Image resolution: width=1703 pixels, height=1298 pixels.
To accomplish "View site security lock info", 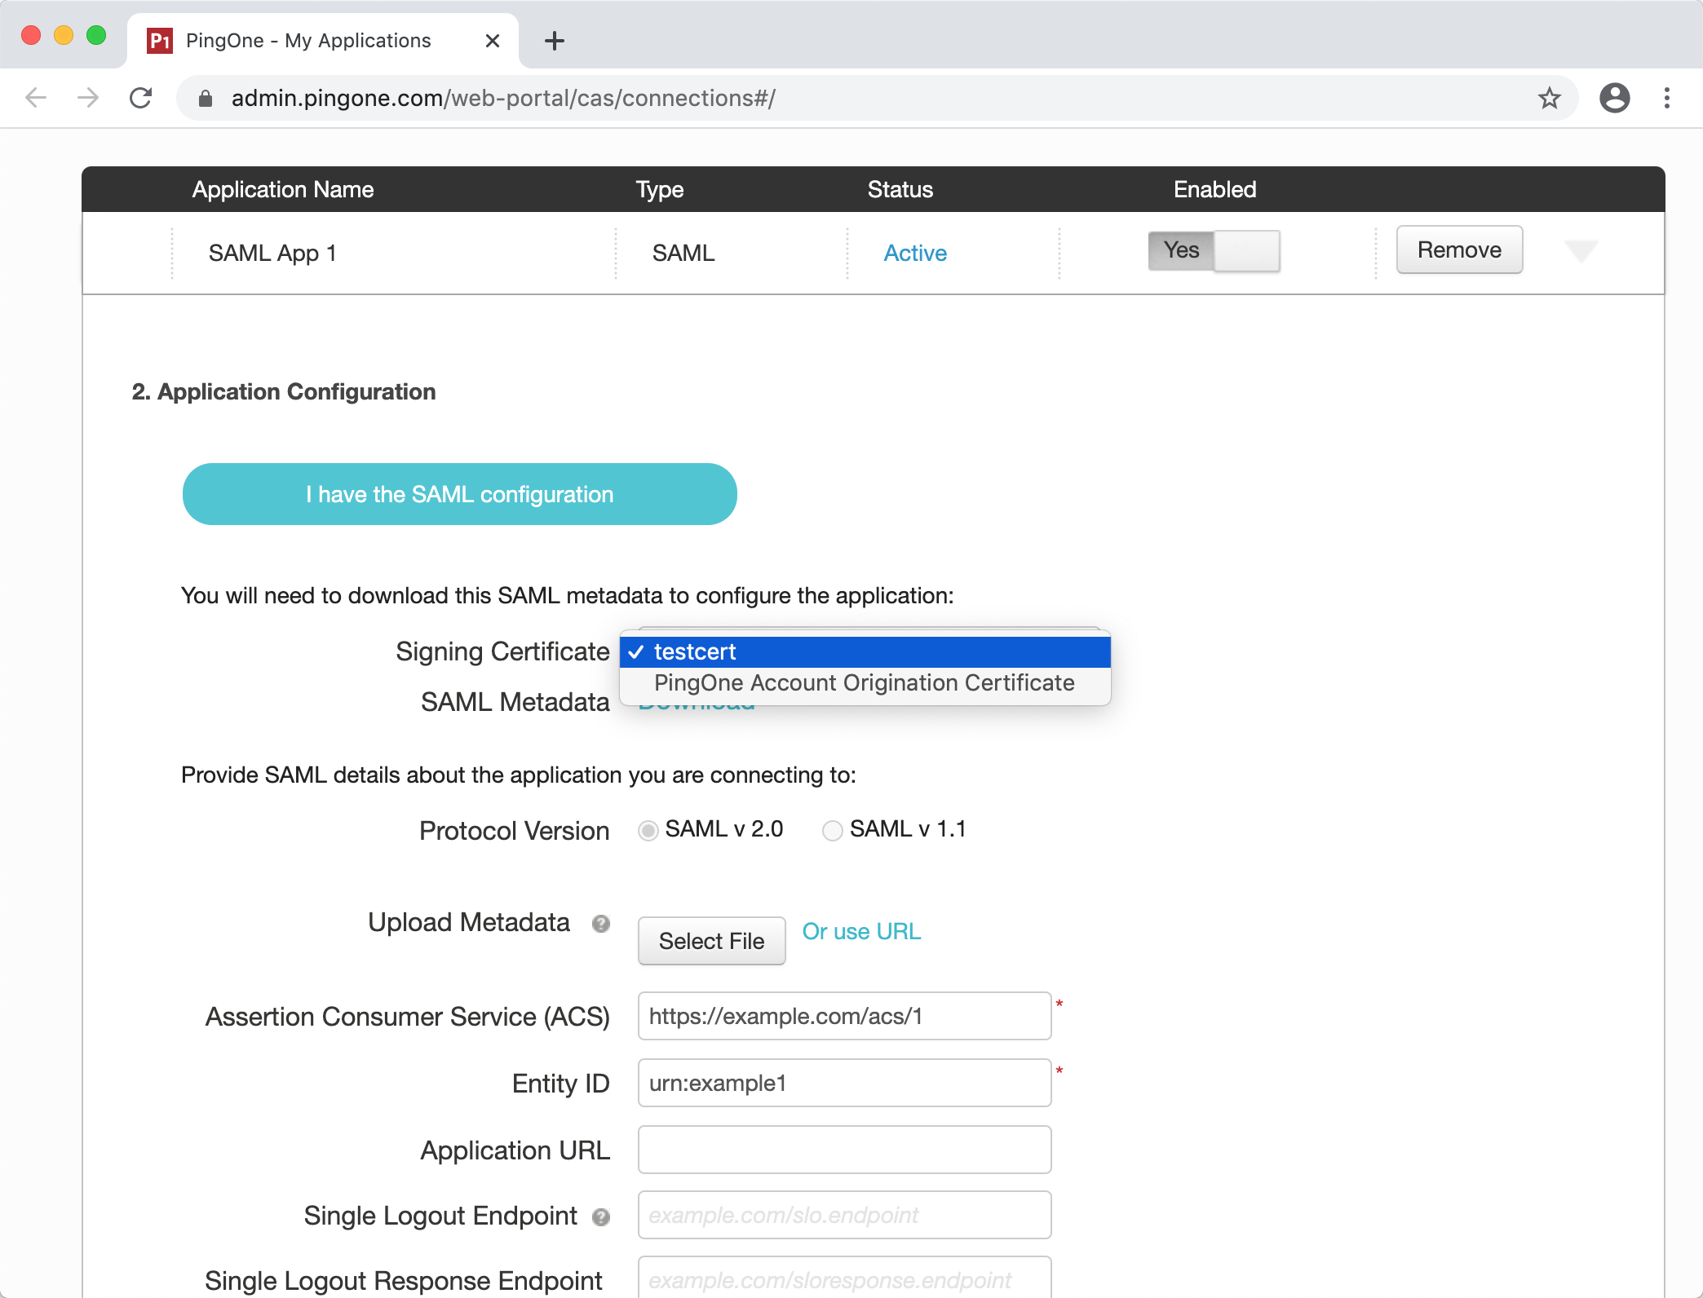I will coord(206,99).
